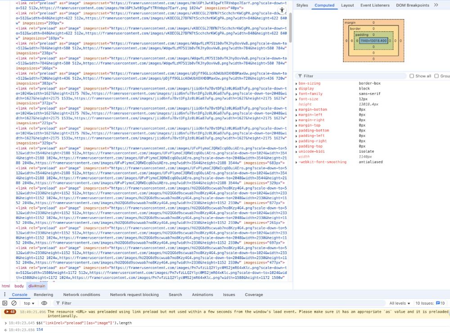Open the Coverage drawer tab

[254, 295]
